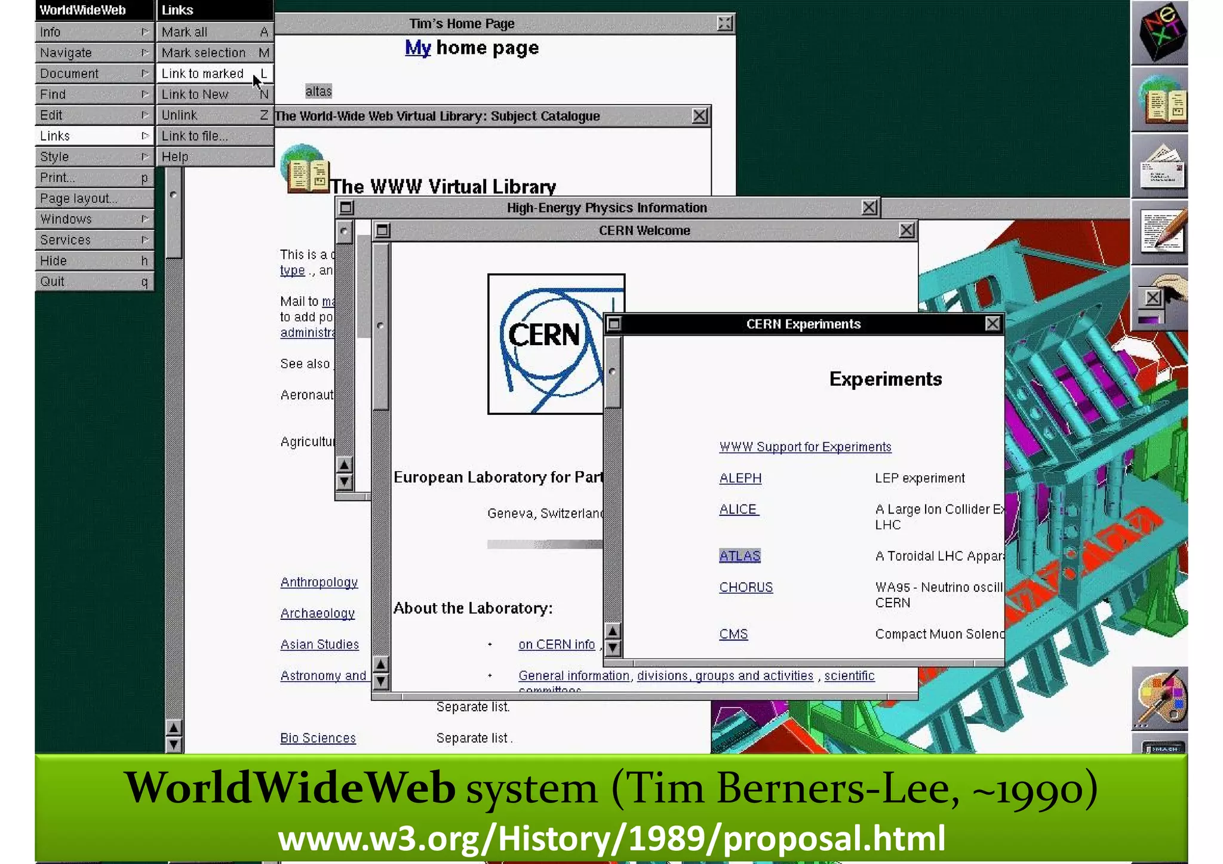Launch the paint palette dock icon
This screenshot has width=1223, height=864.
[1160, 699]
